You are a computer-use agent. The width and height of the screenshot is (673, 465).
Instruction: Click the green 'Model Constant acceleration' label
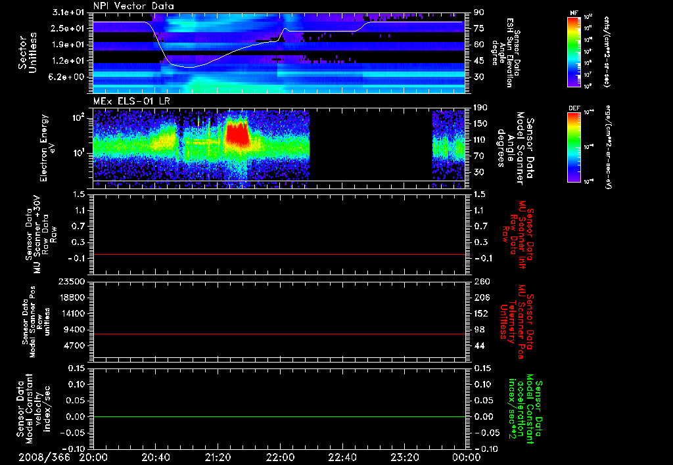524,409
